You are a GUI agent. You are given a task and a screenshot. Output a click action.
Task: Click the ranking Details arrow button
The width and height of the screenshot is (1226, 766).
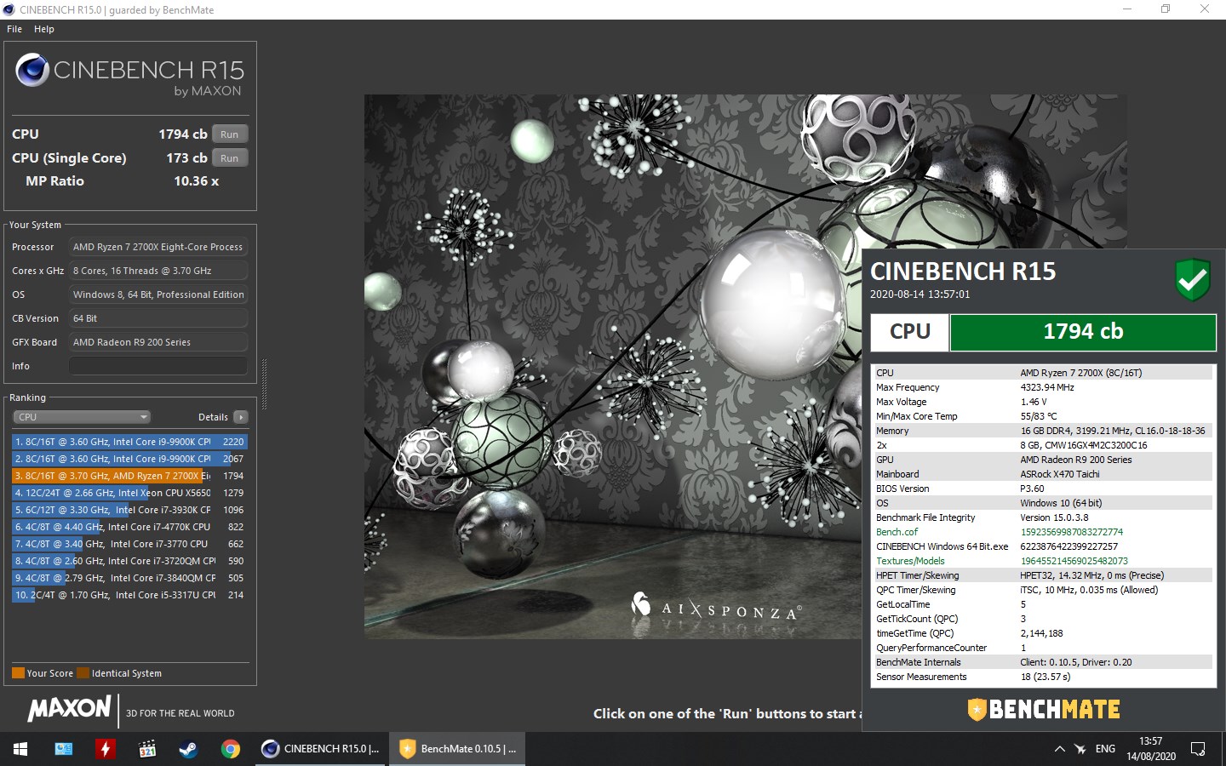tap(241, 417)
